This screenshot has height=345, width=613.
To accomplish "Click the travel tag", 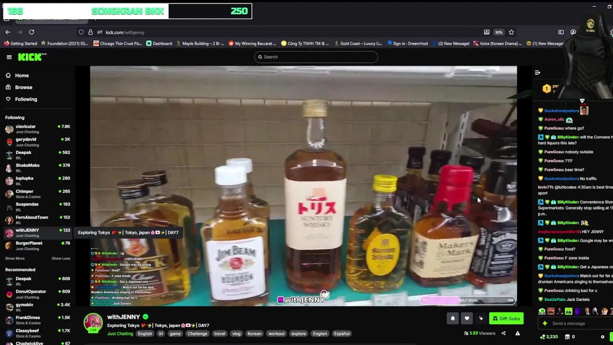I will pyautogui.click(x=220, y=333).
